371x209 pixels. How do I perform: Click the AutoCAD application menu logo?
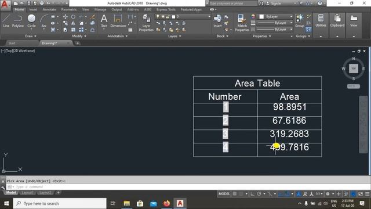[x=5, y=5]
